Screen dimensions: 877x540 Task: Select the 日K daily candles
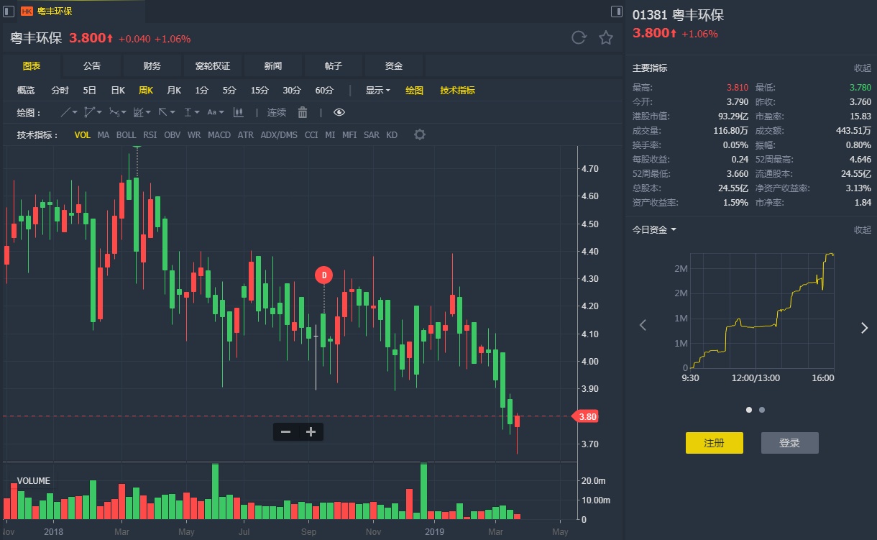pyautogui.click(x=118, y=91)
